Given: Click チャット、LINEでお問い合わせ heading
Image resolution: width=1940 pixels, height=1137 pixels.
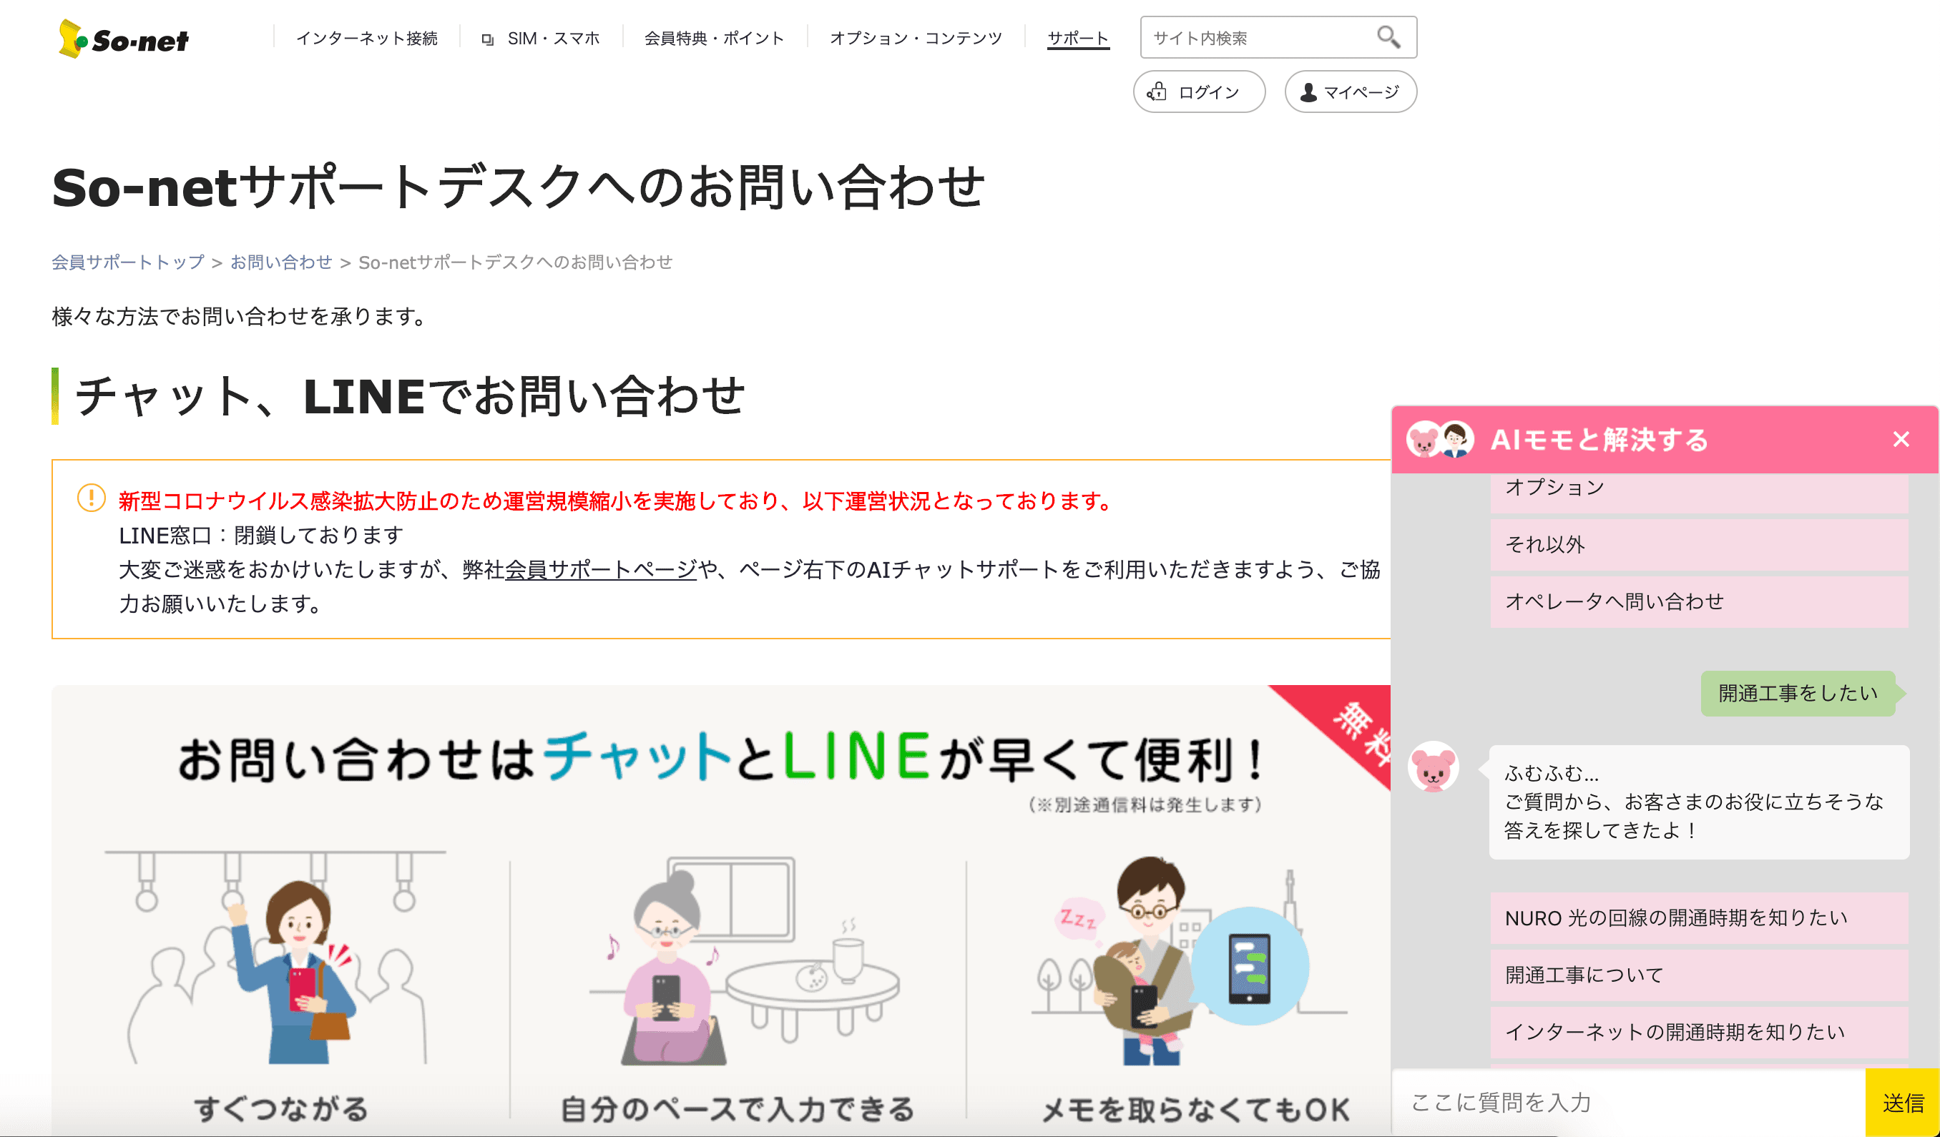Looking at the screenshot, I should coord(410,395).
